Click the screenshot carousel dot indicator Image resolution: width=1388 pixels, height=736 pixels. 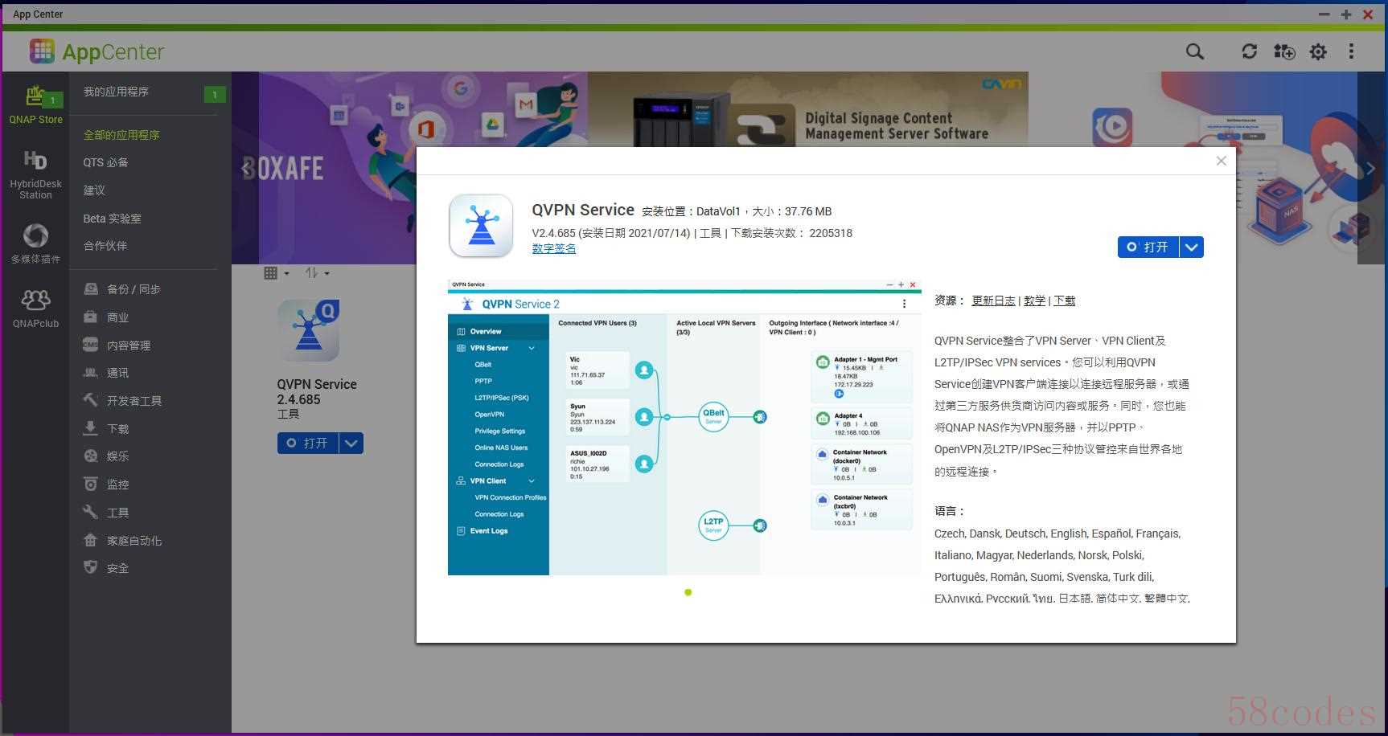pyautogui.click(x=688, y=593)
